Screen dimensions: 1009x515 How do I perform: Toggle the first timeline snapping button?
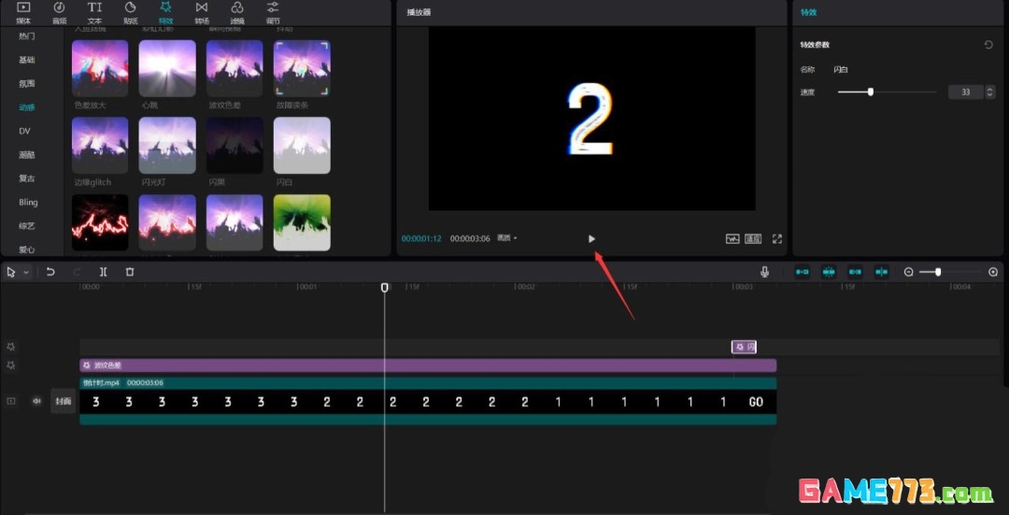point(802,272)
